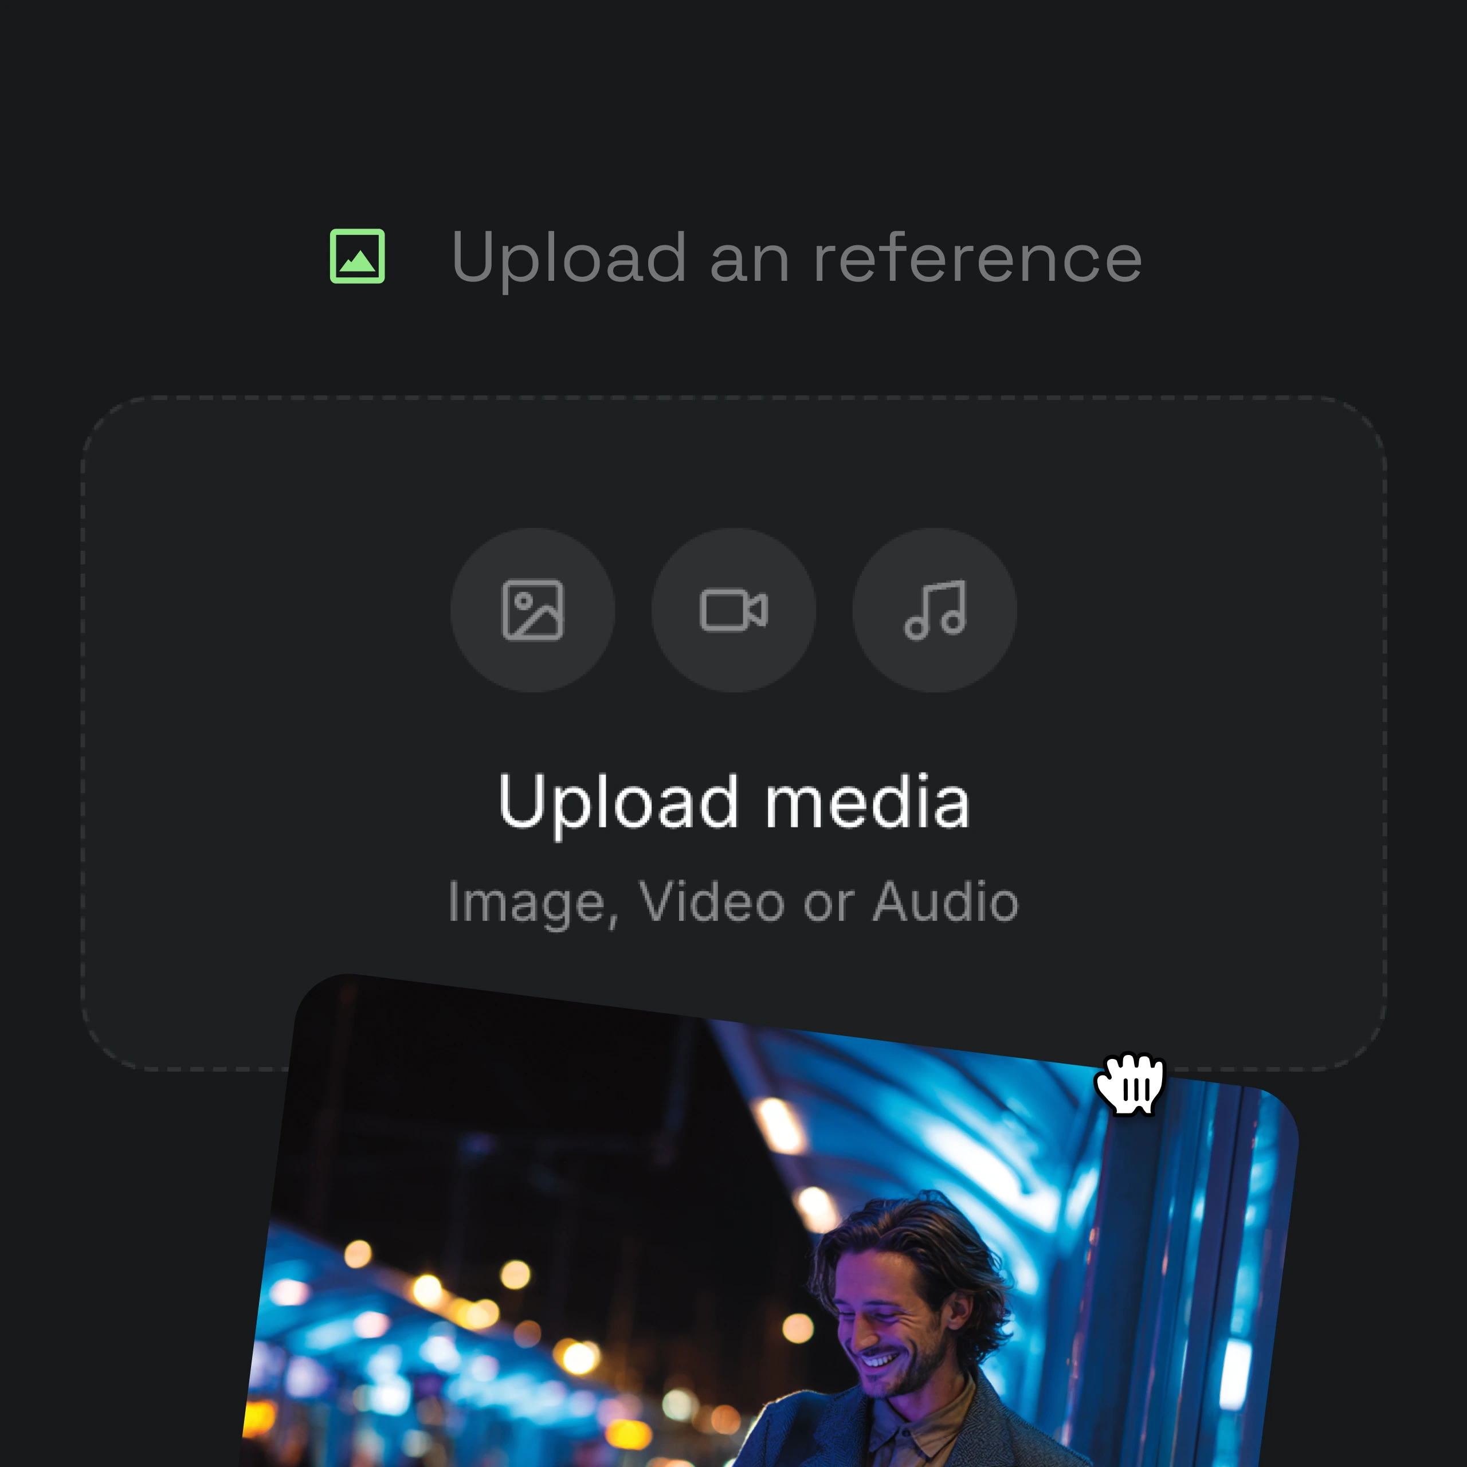
Task: Click the dashed border of upload zone
Action: coord(733,397)
